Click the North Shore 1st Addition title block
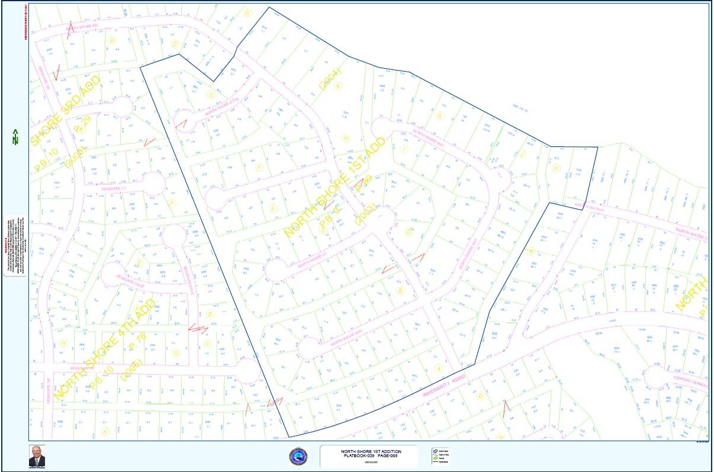 (x=368, y=456)
